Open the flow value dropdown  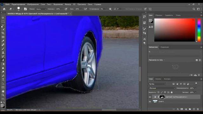pos(81,9)
